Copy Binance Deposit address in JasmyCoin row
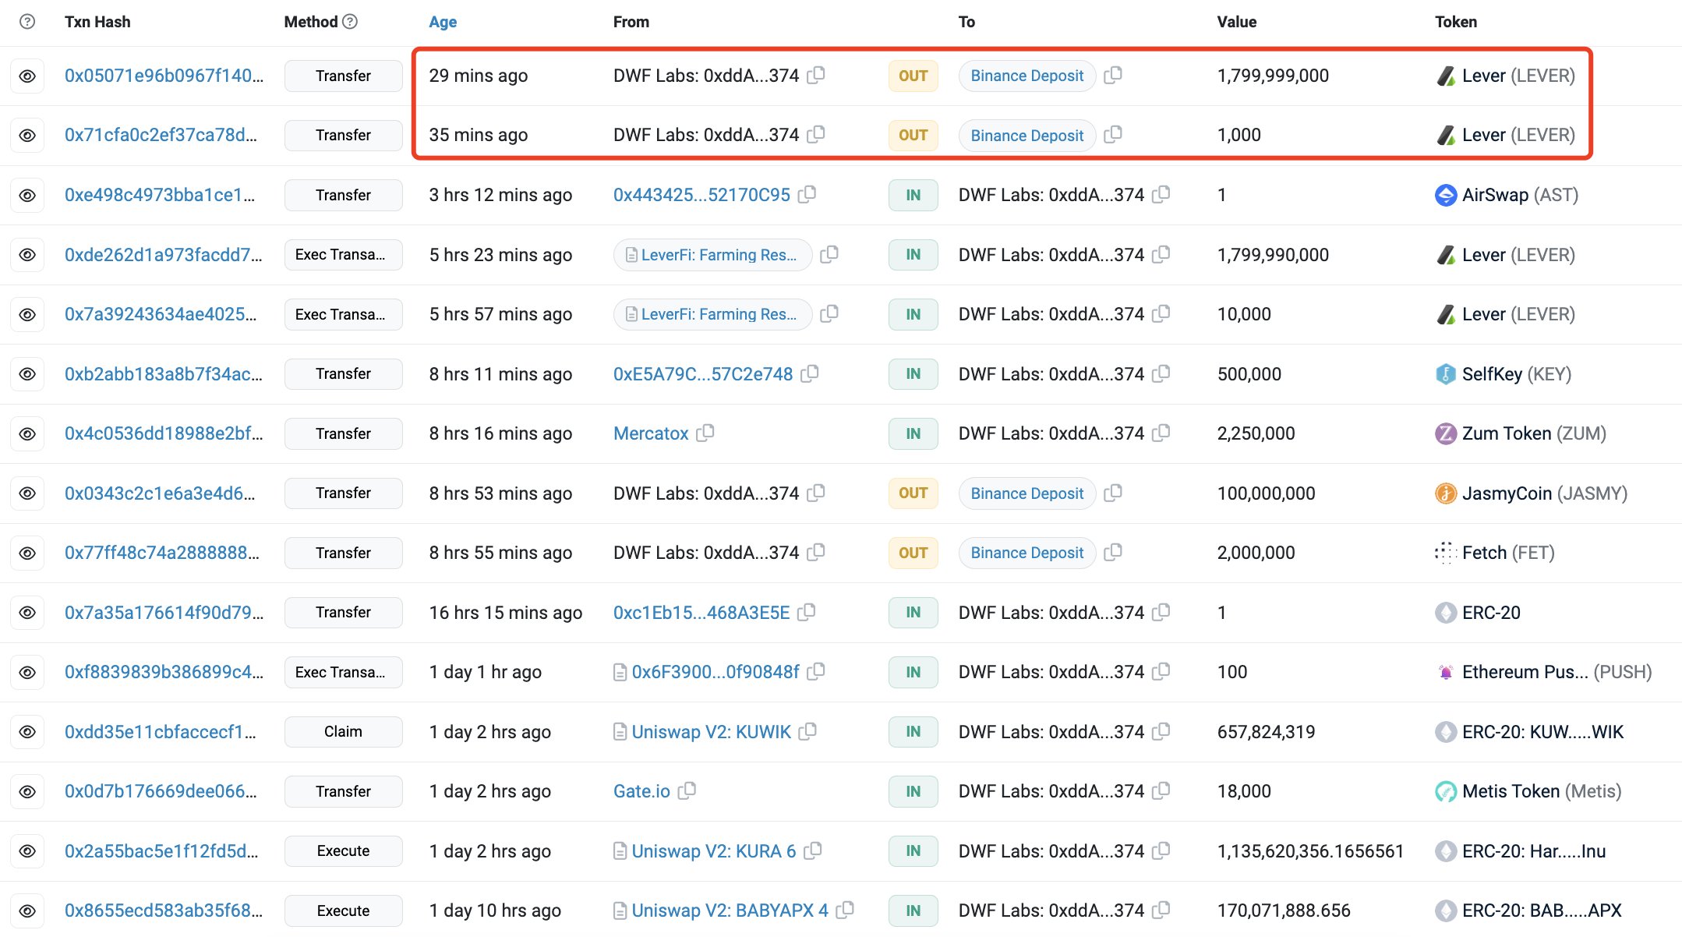1682x937 pixels. 1113,493
